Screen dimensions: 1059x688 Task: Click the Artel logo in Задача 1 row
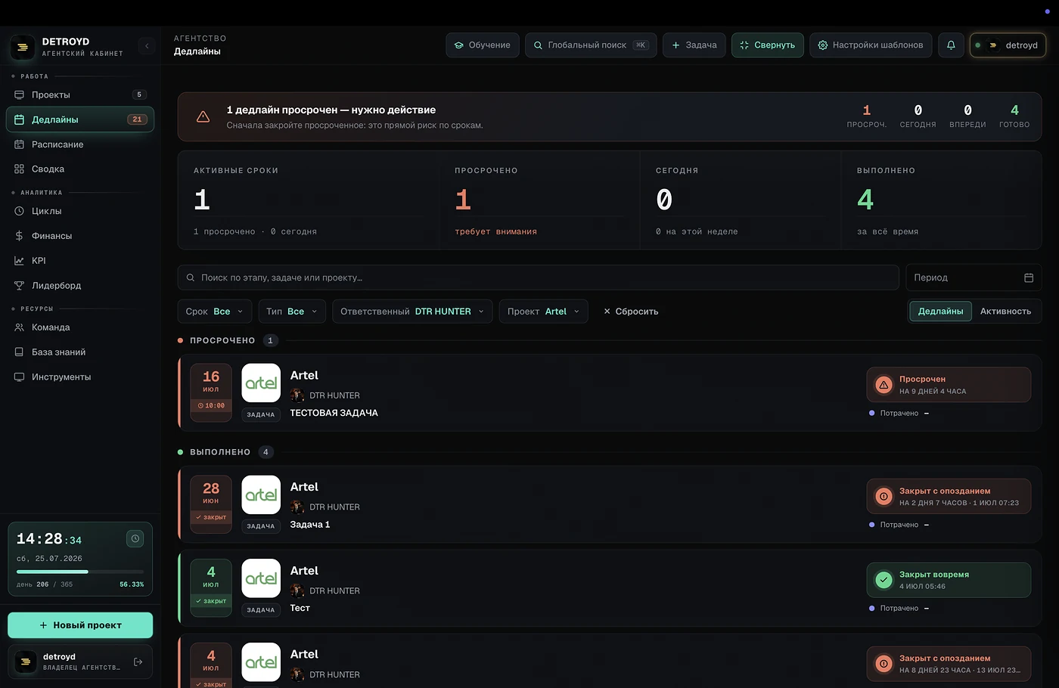(x=261, y=495)
